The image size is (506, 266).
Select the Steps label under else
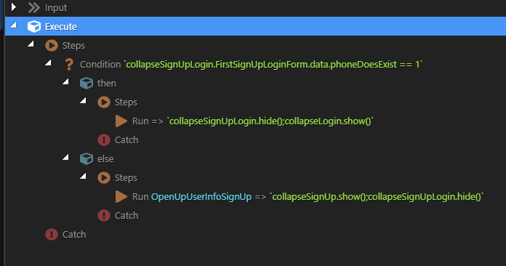126,178
